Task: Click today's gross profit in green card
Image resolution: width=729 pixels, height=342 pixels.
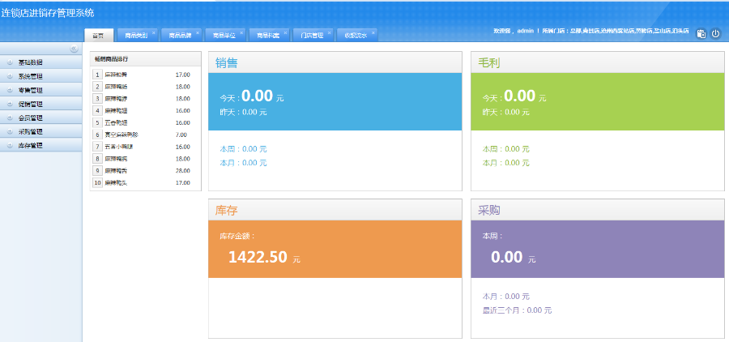Action: coord(520,96)
